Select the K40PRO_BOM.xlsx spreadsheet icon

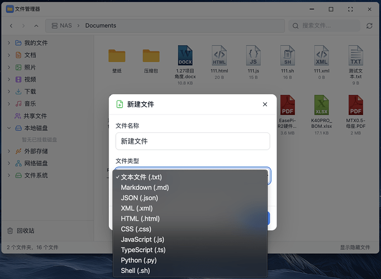coord(321,105)
